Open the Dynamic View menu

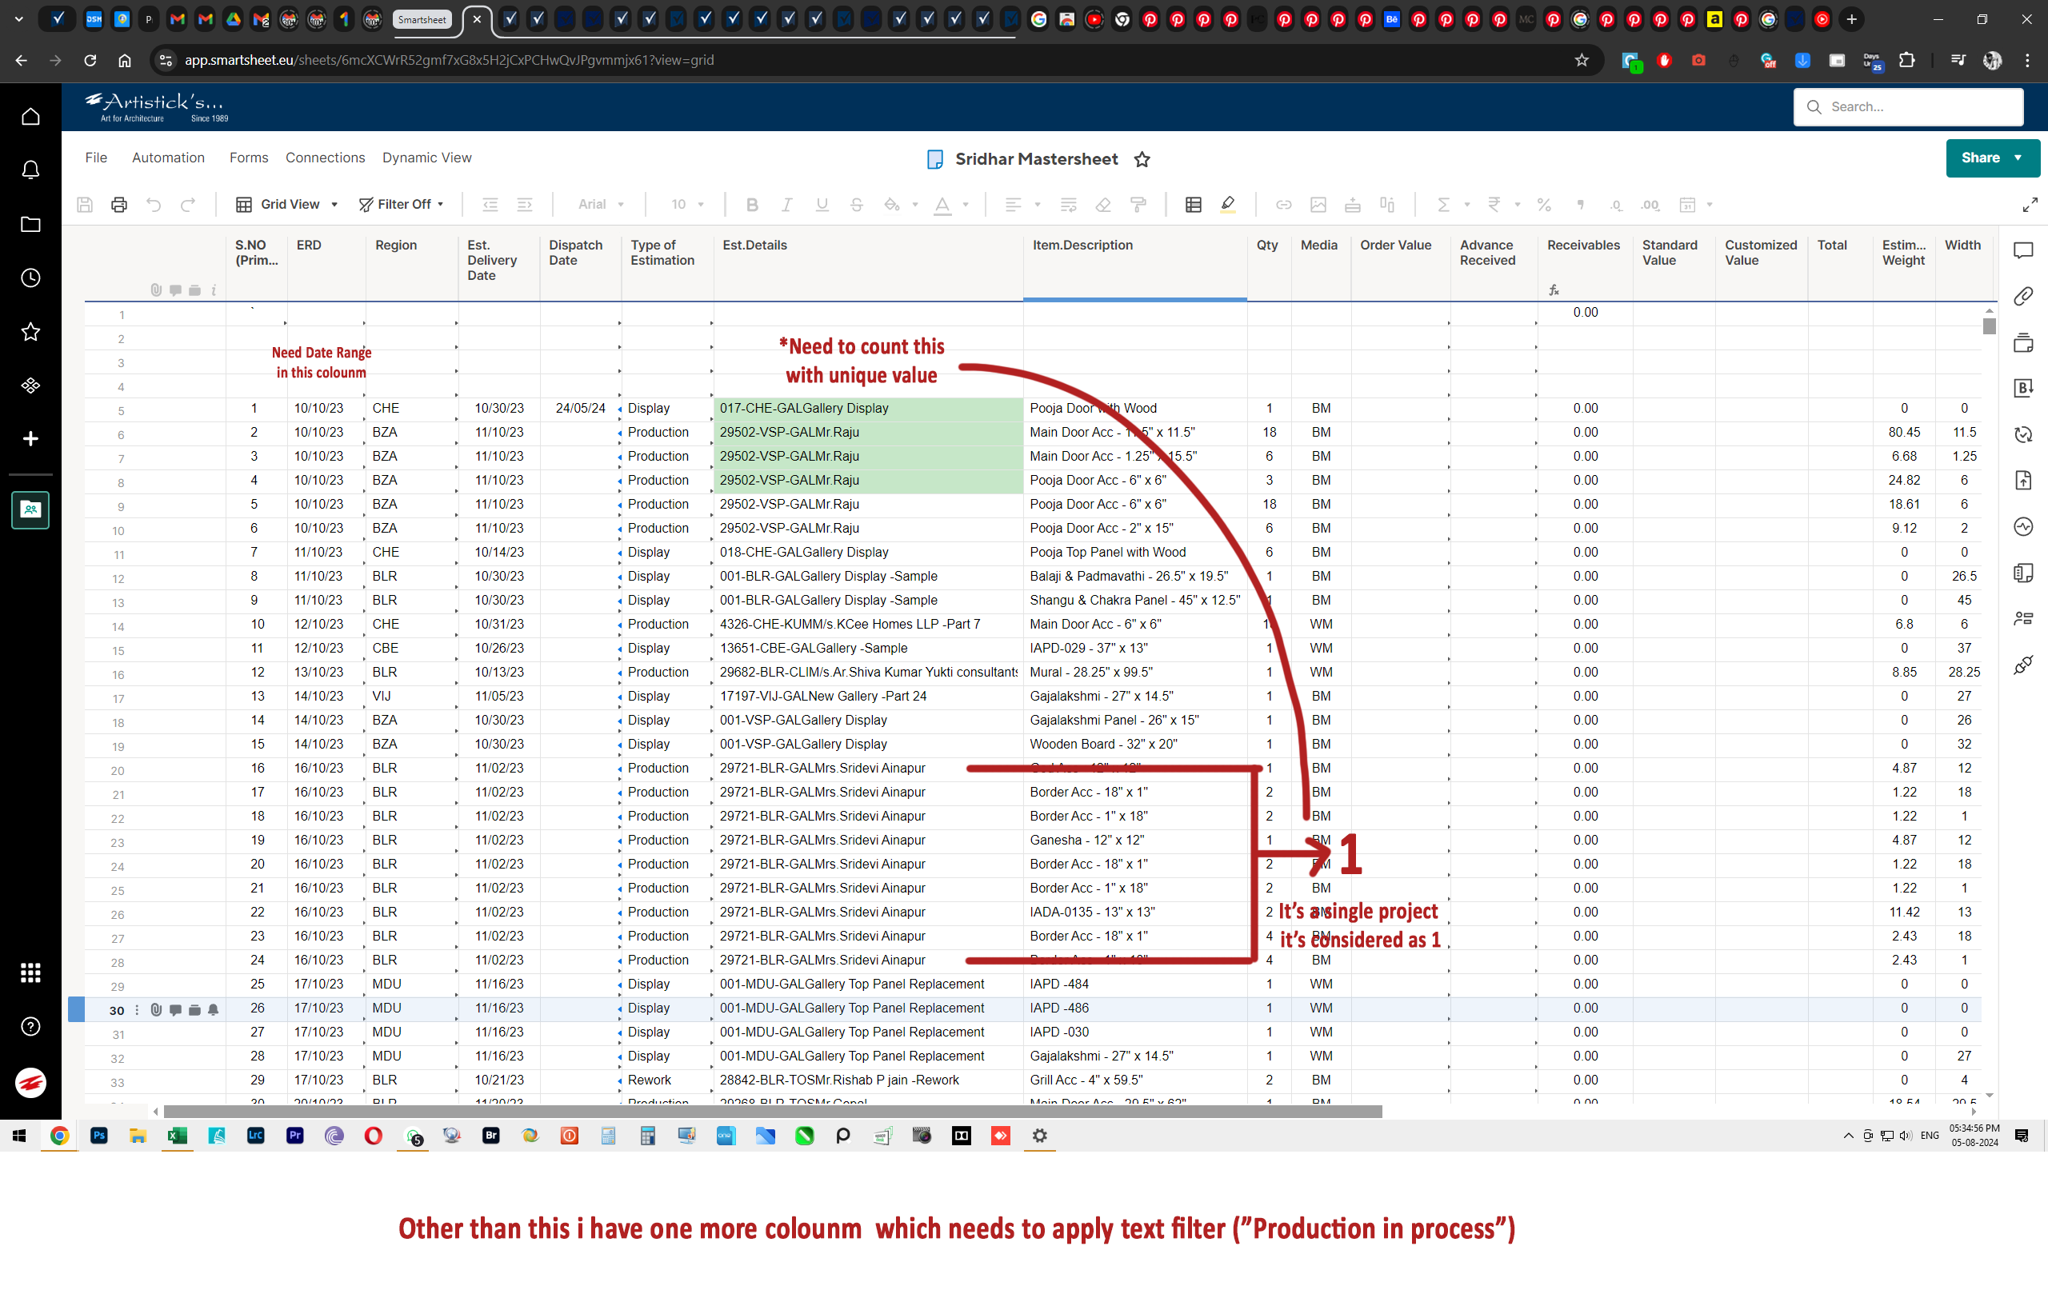coord(427,158)
